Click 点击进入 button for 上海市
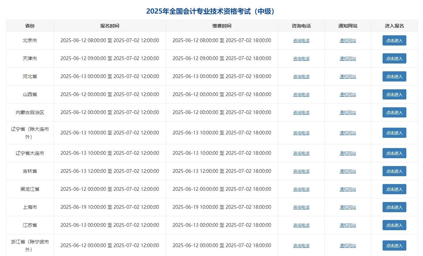The image size is (423, 256). tap(394, 207)
